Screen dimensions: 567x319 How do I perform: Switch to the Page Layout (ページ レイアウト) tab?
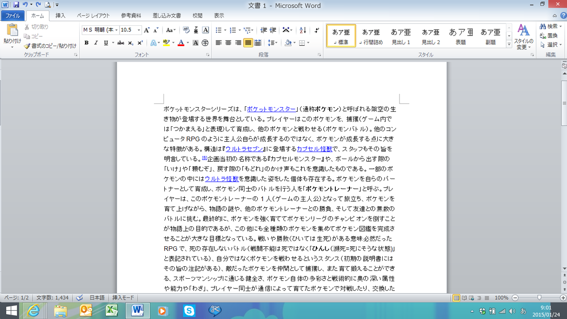(x=93, y=16)
